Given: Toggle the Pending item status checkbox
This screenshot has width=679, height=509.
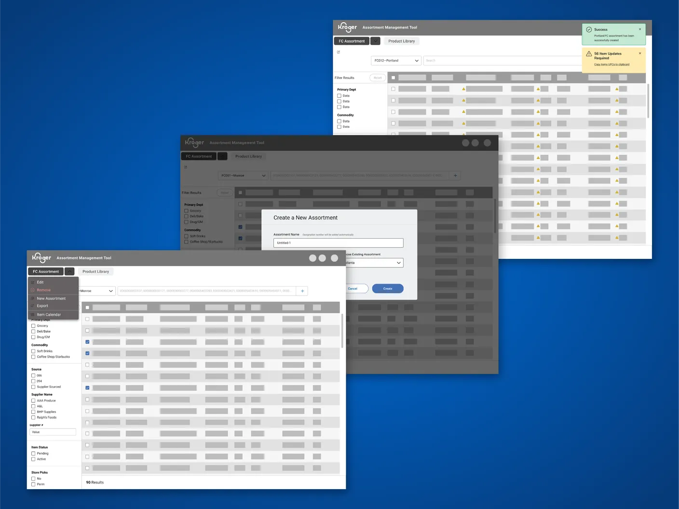Looking at the screenshot, I should point(33,454).
